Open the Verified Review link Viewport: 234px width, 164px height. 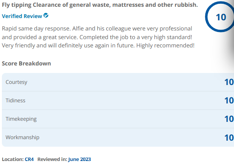tap(22, 16)
